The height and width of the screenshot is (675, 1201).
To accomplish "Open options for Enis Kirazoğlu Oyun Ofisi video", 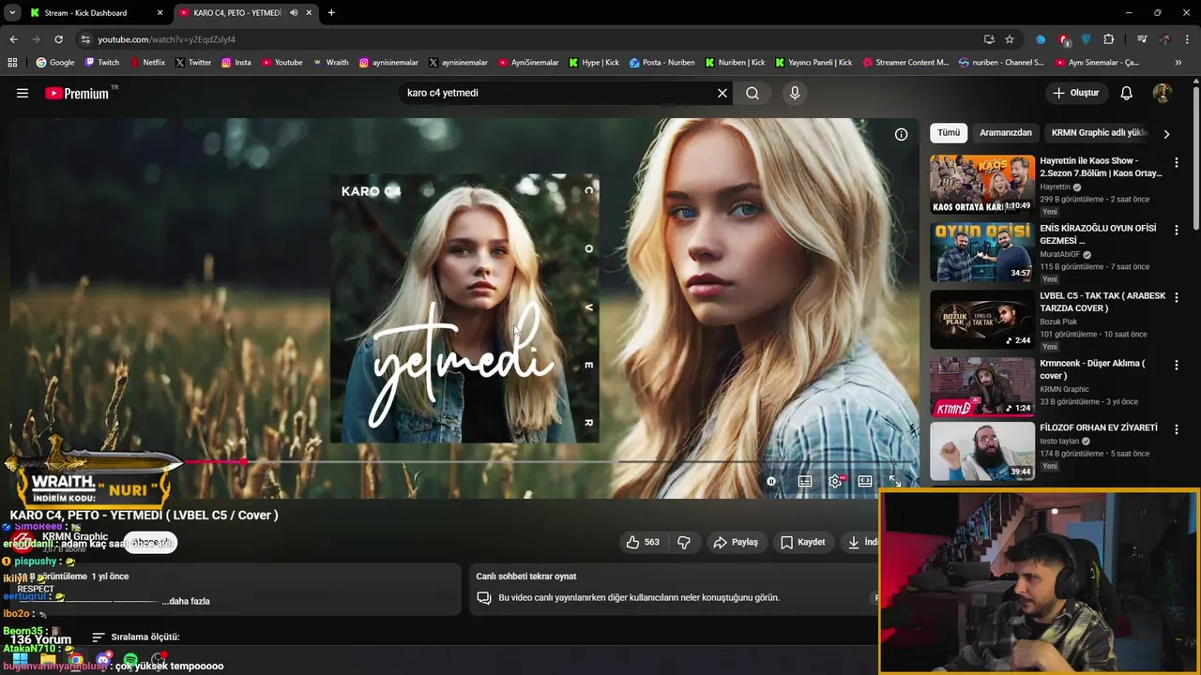I will coord(1177,230).
